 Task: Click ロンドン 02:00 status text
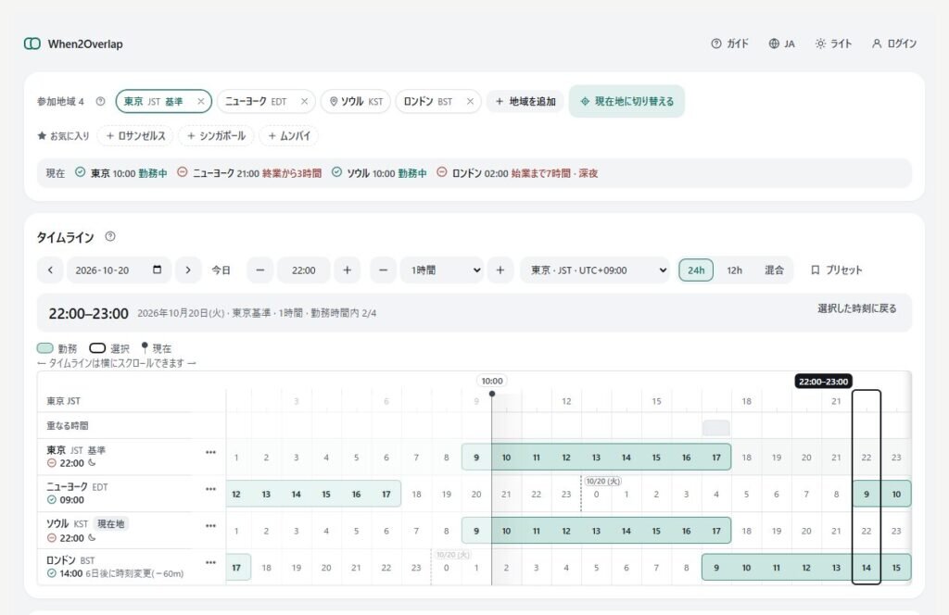tap(517, 173)
